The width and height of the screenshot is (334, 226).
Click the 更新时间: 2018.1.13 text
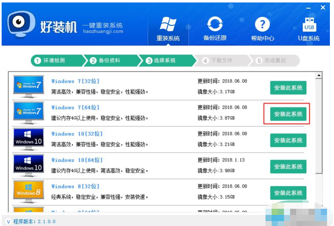(221, 160)
